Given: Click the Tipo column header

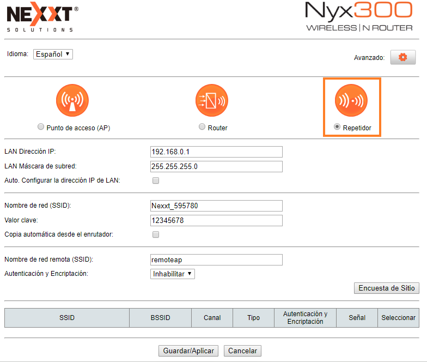Looking at the screenshot, I should click(x=254, y=318).
